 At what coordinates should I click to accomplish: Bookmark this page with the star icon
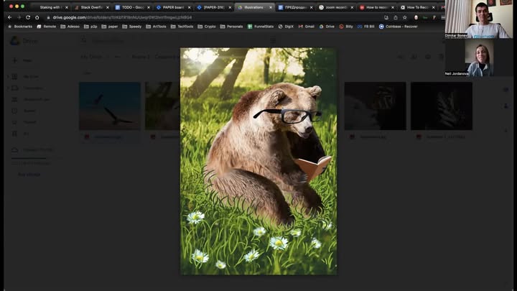coord(404,17)
